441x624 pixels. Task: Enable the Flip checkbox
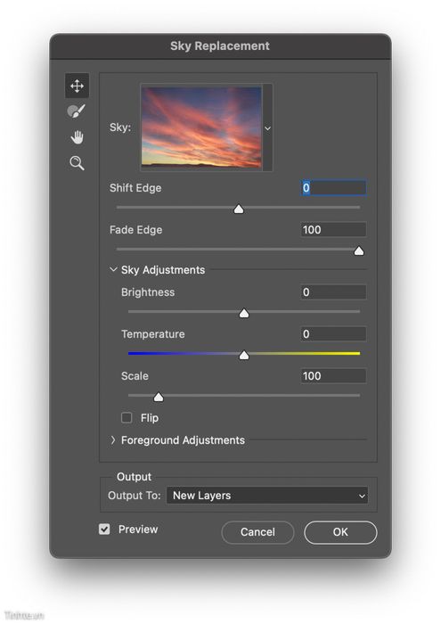coord(127,417)
